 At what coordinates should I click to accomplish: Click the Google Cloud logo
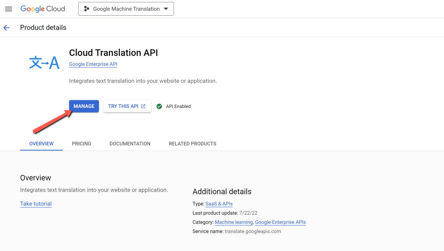(x=43, y=9)
